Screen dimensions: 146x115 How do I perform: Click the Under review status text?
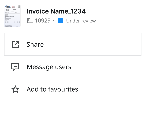[x=81, y=21]
